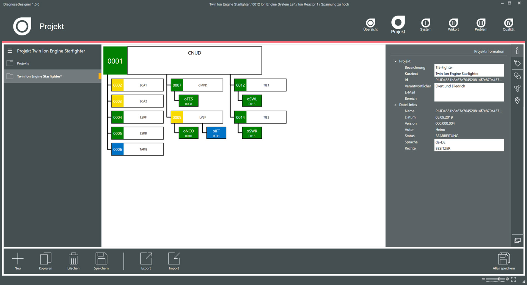Open the comments chat icon
Screen dimensions: 527x285
517,241
